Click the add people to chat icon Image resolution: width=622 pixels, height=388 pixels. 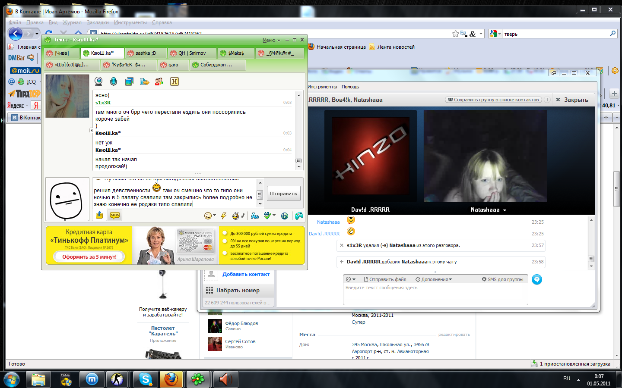click(x=159, y=81)
